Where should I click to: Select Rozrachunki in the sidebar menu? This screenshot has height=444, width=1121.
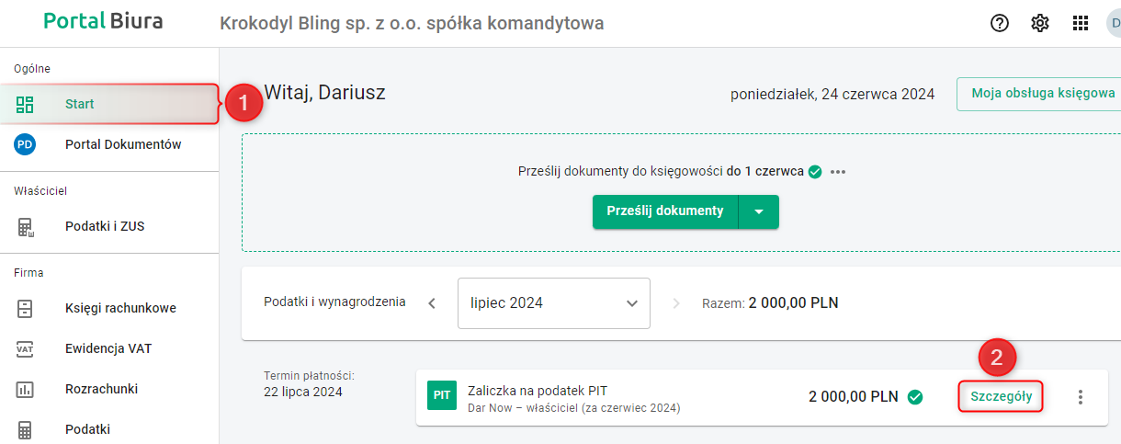click(101, 389)
